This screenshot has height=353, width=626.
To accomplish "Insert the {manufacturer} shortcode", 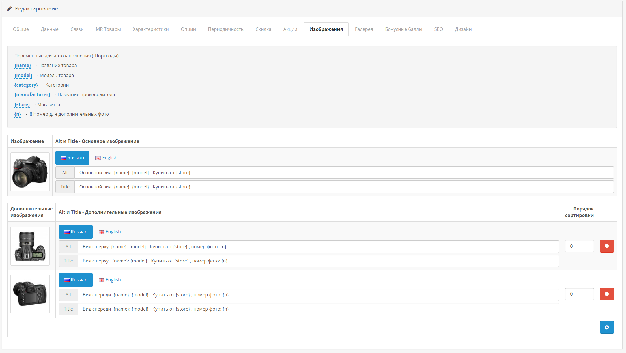I will click(32, 95).
